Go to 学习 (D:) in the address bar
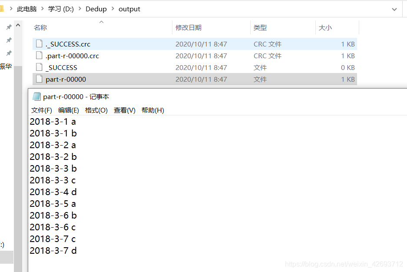Viewport: 407px width, 272px height. pos(61,9)
